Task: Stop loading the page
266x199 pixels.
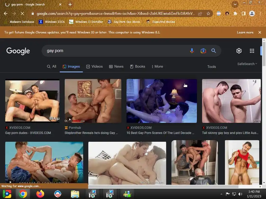Action: (x=22, y=13)
